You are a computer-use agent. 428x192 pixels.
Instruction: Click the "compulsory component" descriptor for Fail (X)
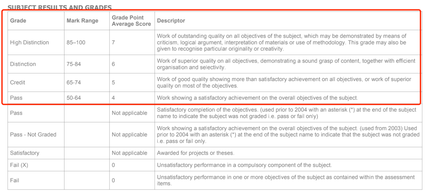[244, 165]
